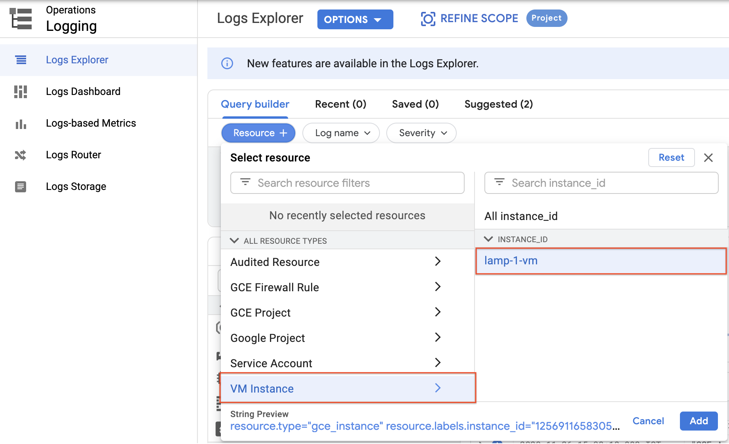Expand GCE Firewall Rule chevron
This screenshot has height=444, width=729.
(x=438, y=287)
